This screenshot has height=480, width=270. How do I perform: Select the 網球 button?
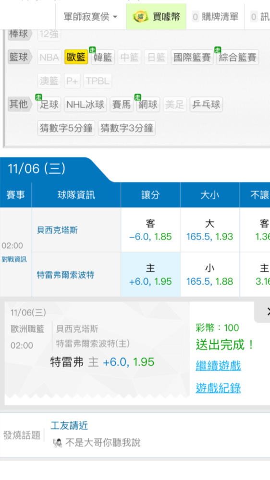point(148,105)
